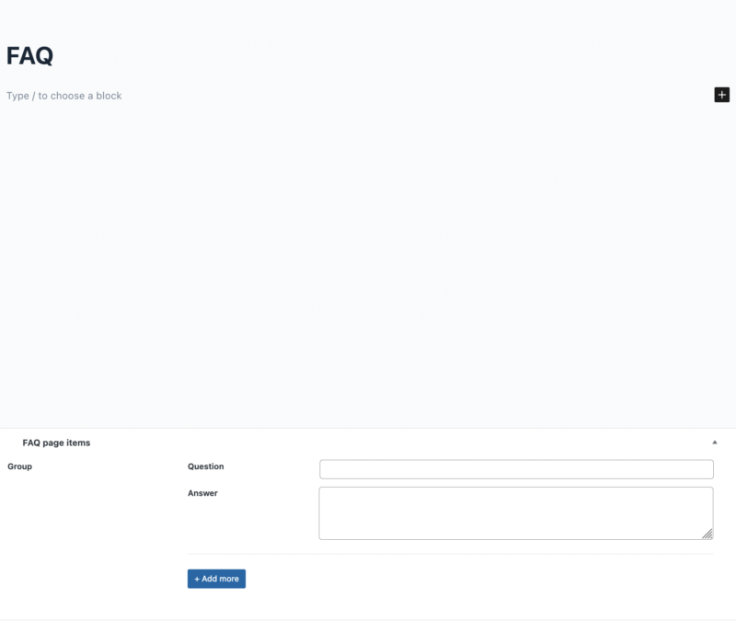
Task: Click the chevron beside the FAQ page items heading
Action: tap(714, 442)
